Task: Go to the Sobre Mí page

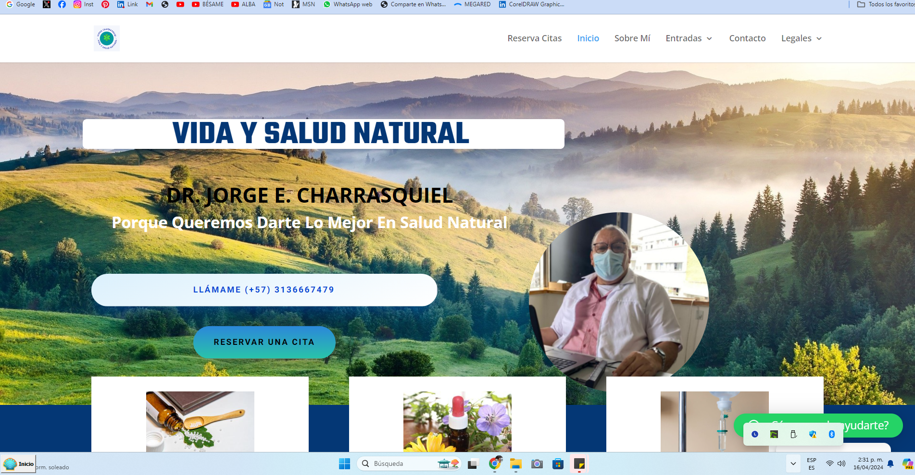Action: click(x=632, y=38)
